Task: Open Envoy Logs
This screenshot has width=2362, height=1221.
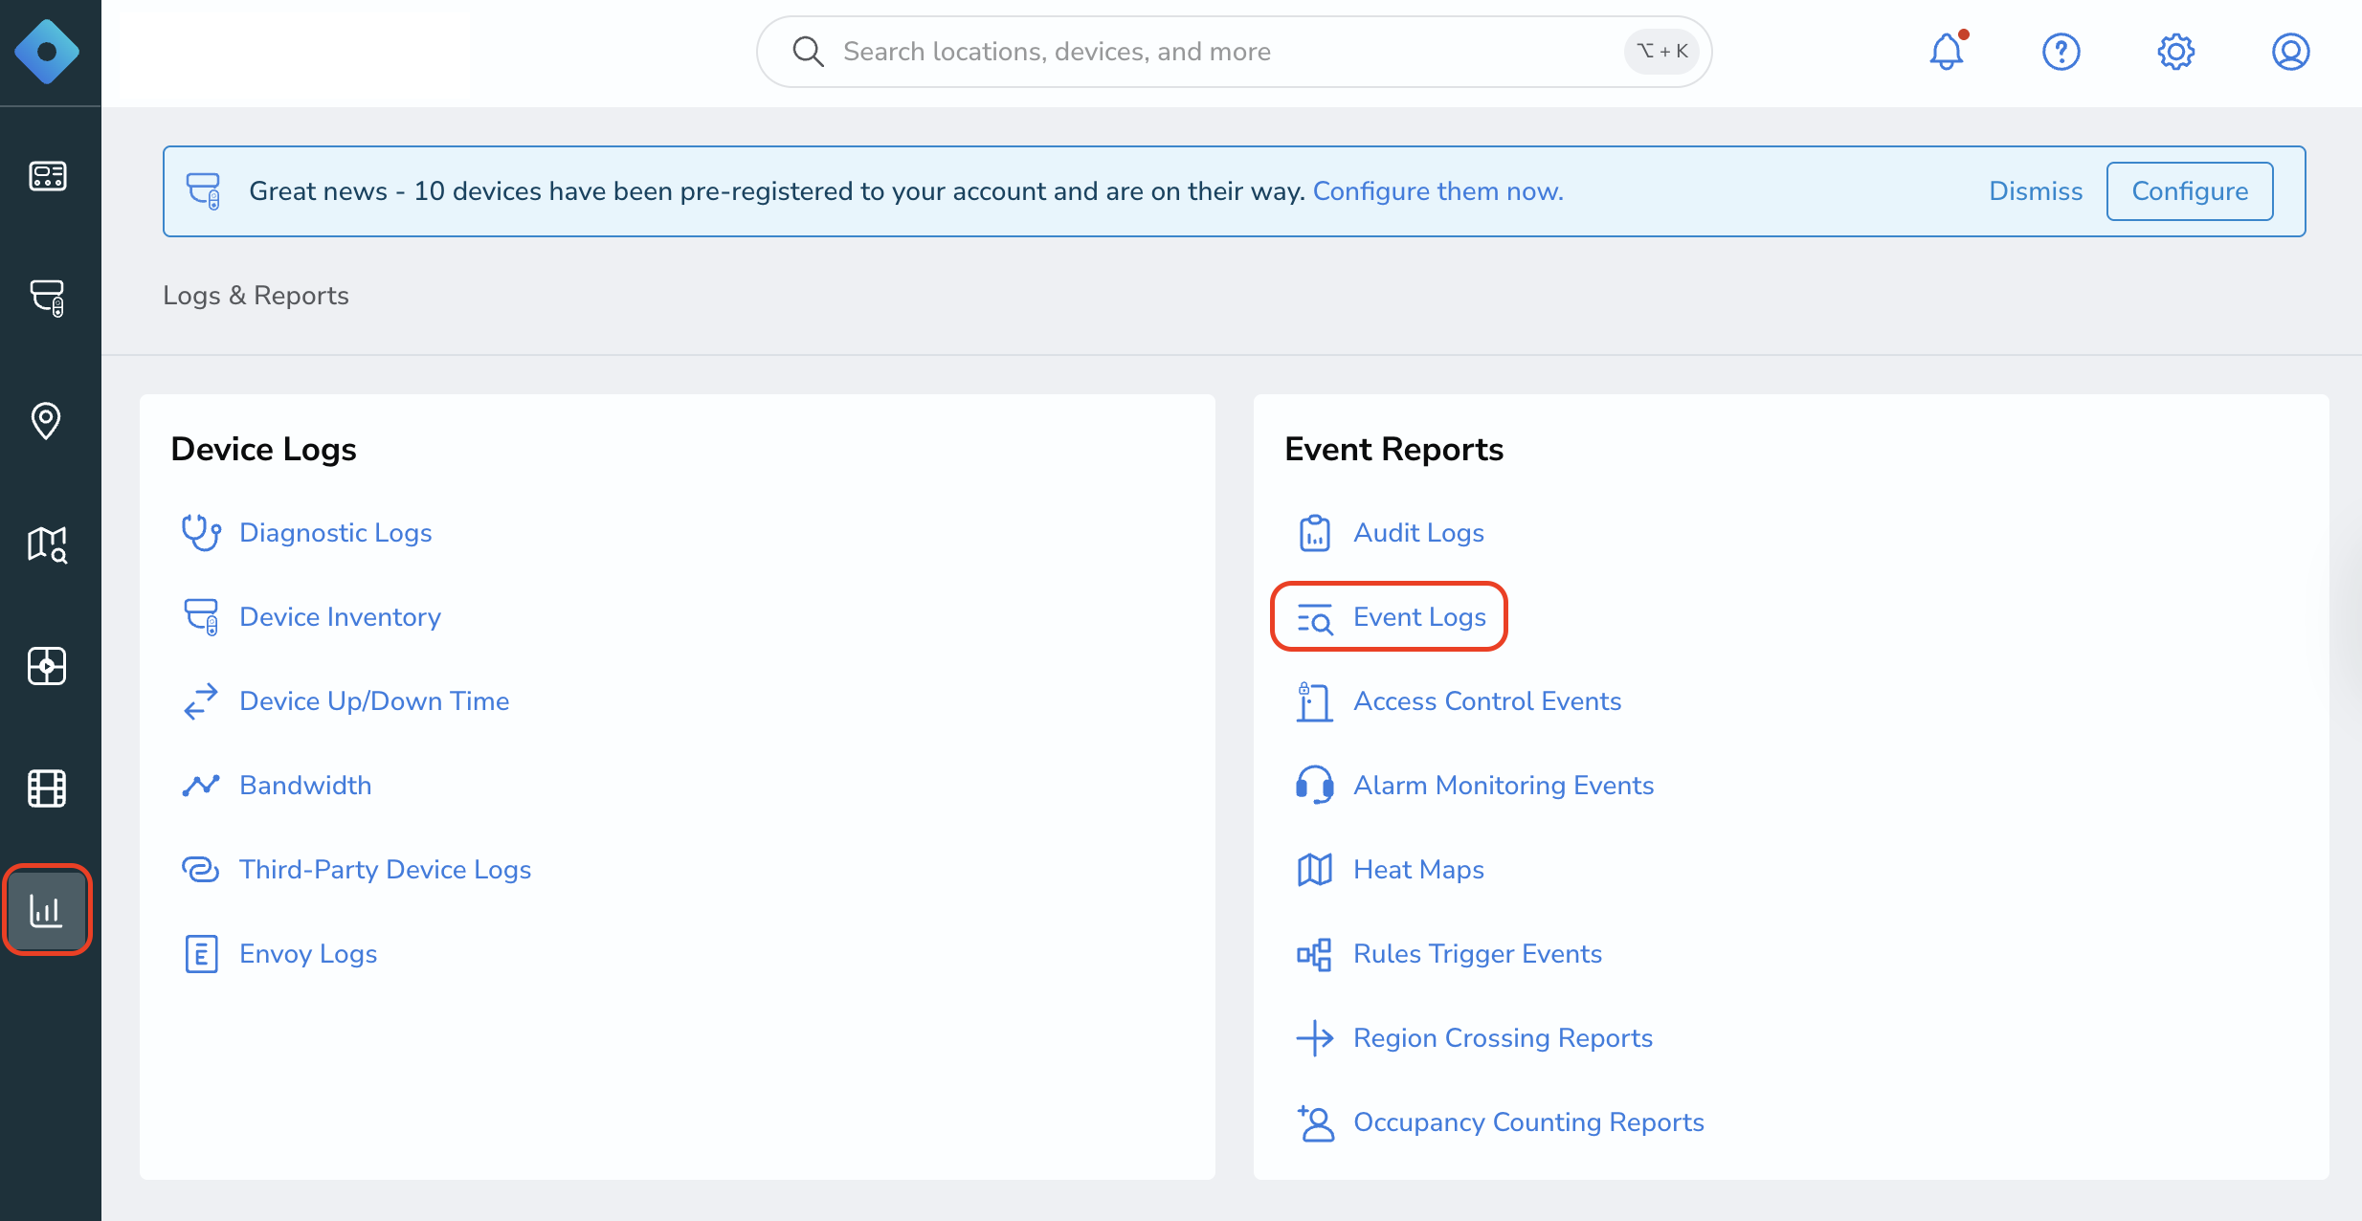Action: pos(308,954)
